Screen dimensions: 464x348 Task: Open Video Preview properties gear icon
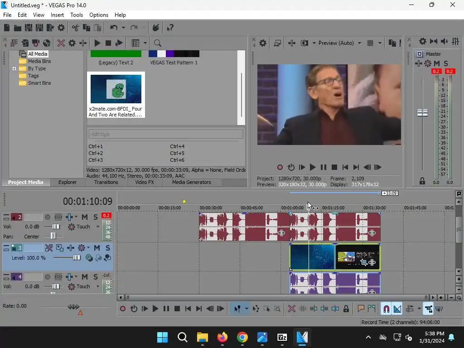click(x=263, y=43)
